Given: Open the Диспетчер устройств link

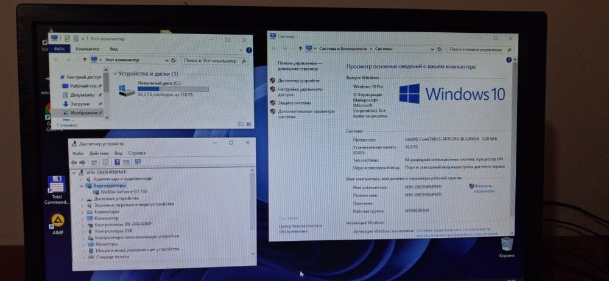Looking at the screenshot, I should pyautogui.click(x=298, y=80).
